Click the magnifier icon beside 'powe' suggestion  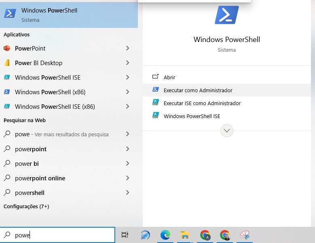coord(7,134)
